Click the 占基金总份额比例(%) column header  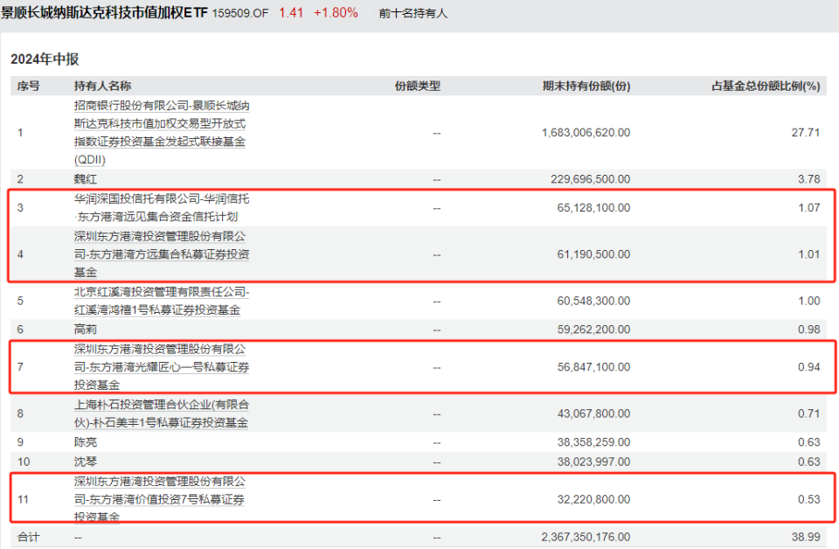(766, 87)
